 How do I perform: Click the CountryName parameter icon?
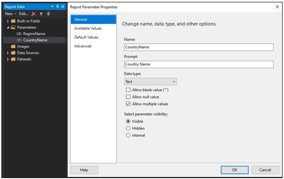coord(19,40)
